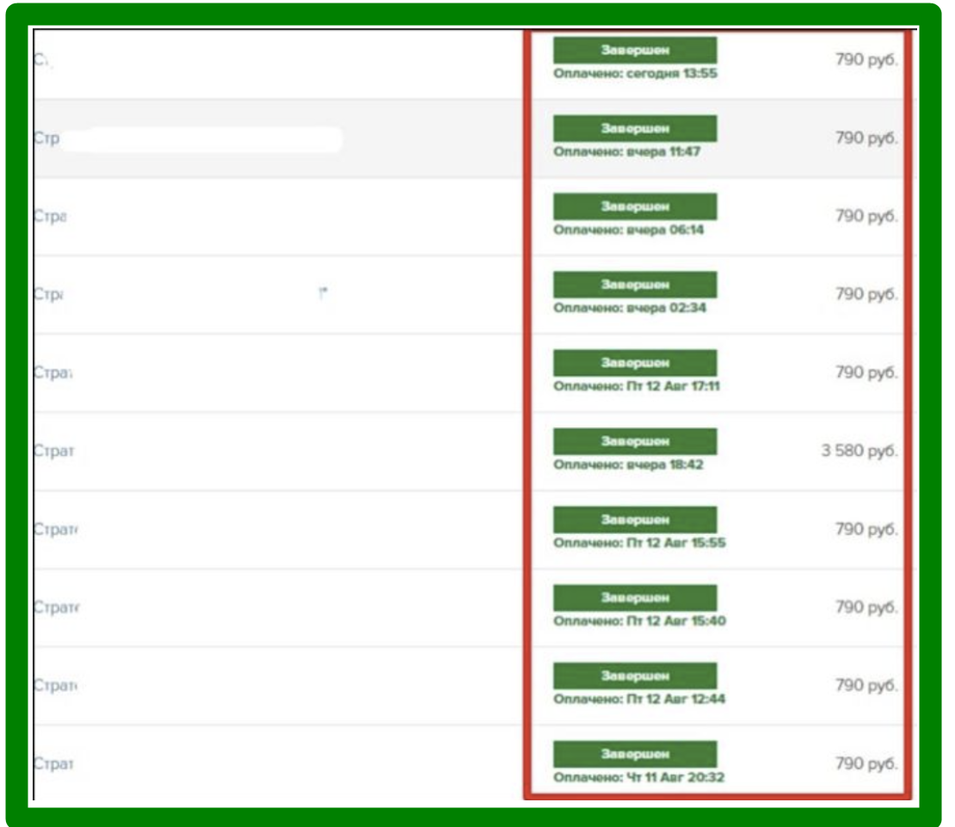Select text 'Оплачено: Пт 12 Авг 15:55'

639,542
